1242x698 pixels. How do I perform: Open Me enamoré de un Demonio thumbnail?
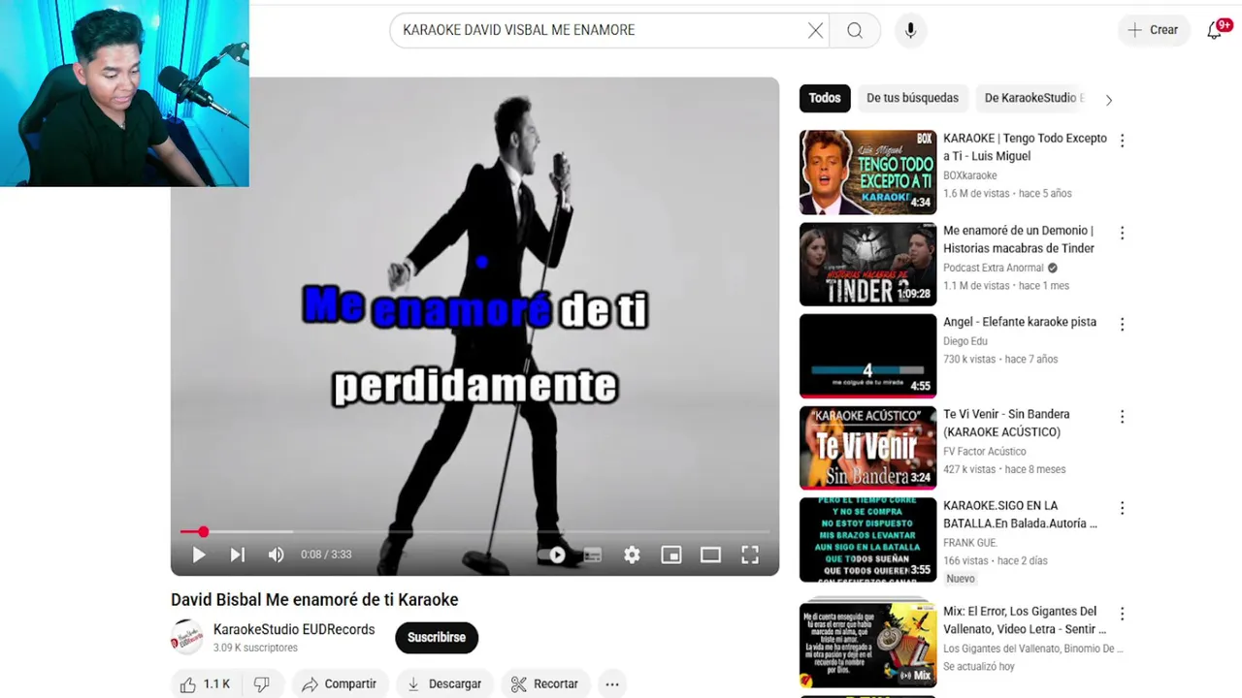[x=867, y=264]
